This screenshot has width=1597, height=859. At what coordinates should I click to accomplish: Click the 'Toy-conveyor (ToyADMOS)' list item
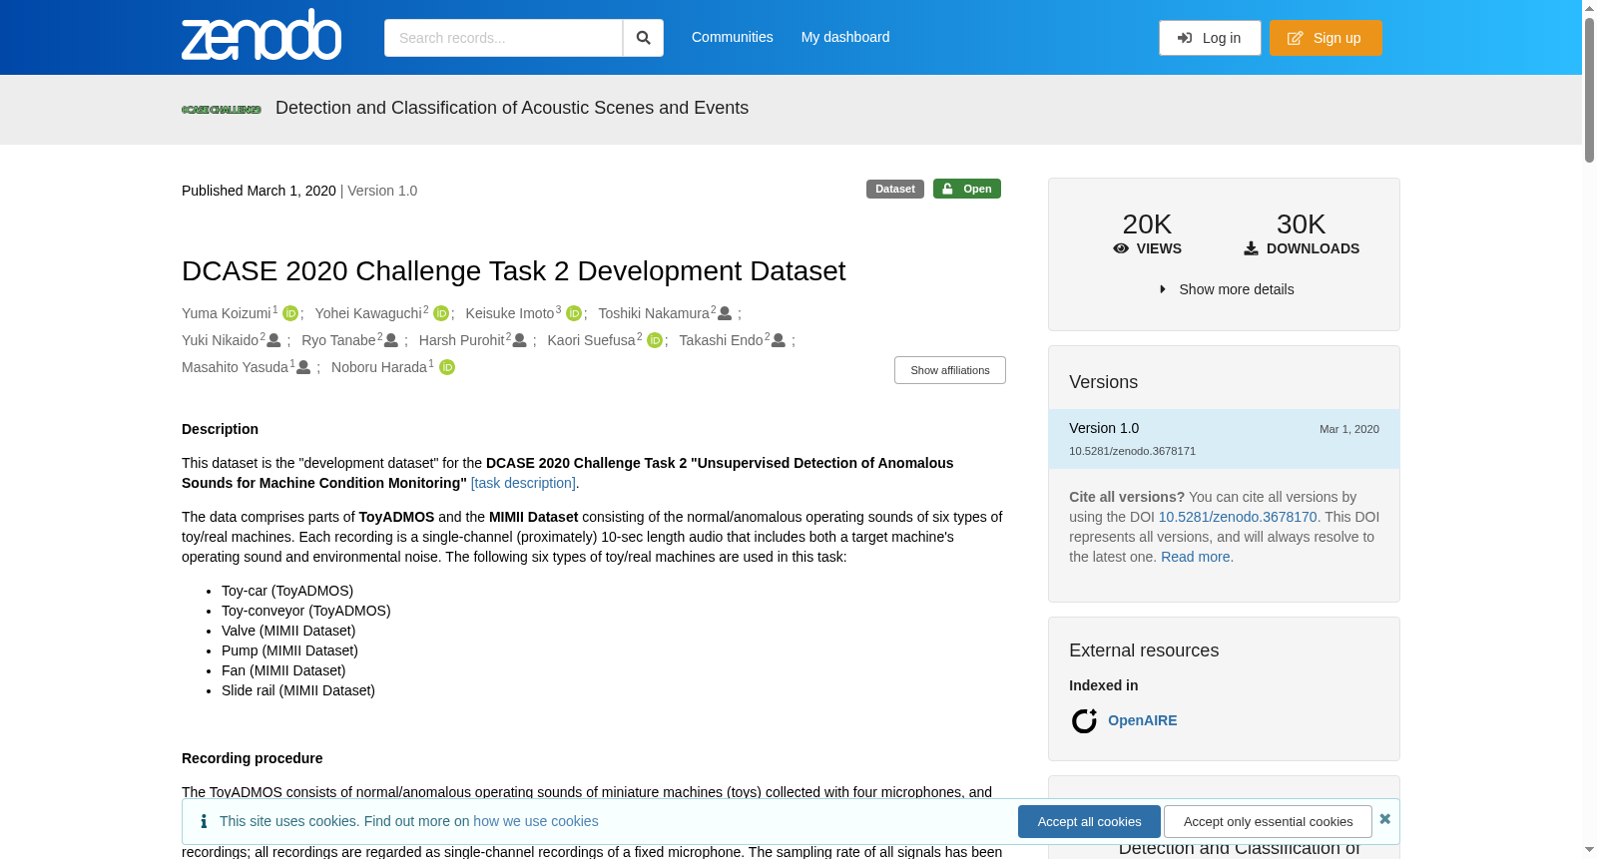(306, 611)
